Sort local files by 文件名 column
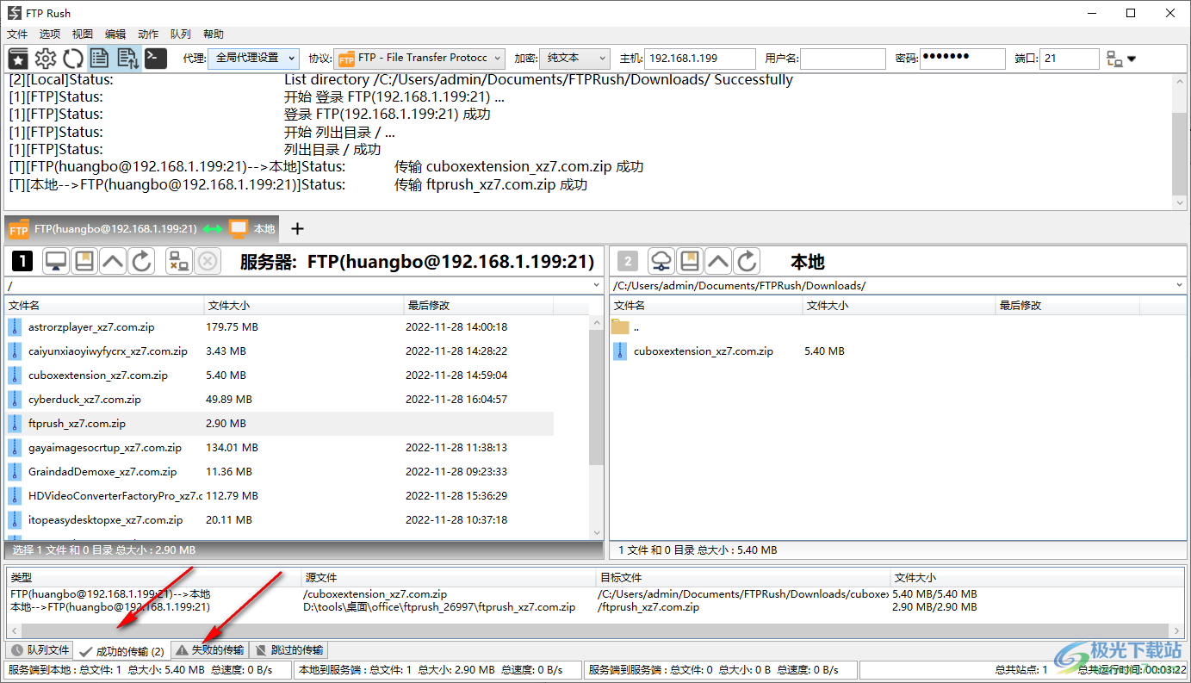The height and width of the screenshot is (683, 1191). coord(705,306)
